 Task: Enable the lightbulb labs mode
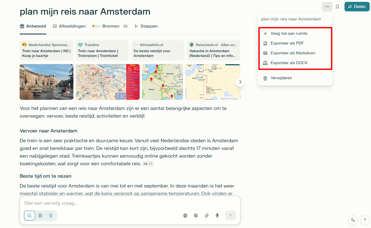coord(51,216)
